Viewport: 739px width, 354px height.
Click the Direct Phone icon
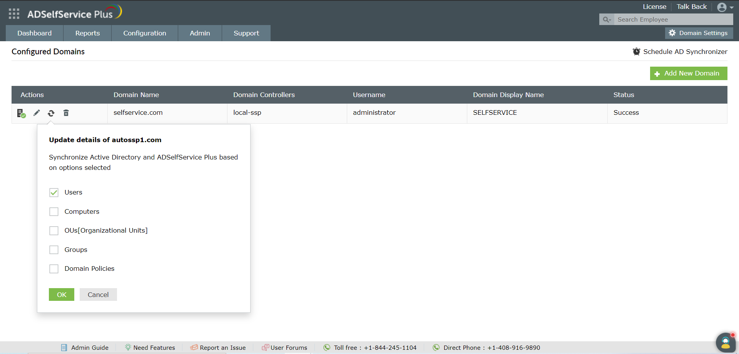tap(436, 347)
